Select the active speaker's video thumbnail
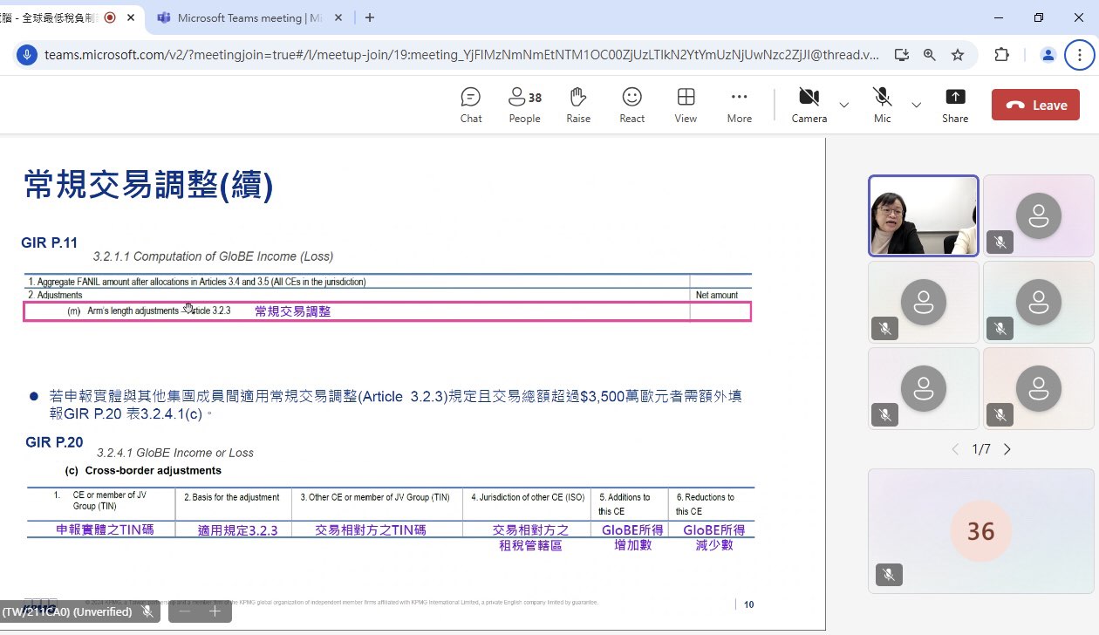The image size is (1099, 635). 923,215
